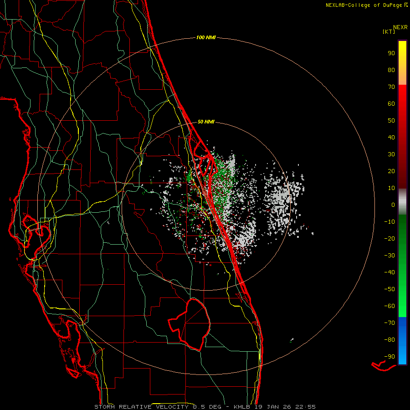
Task: Click the -30 scale label
Action: tap(389, 256)
